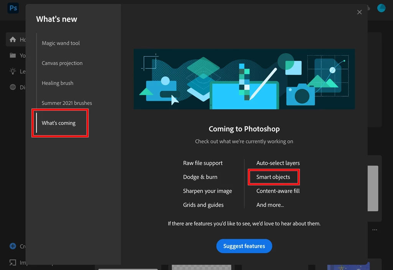Click 'Check out what we're currently working on'
393x270 pixels.
coord(244,142)
